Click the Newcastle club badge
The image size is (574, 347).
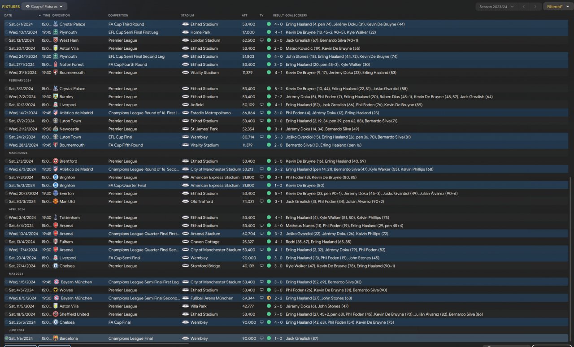click(x=56, y=129)
